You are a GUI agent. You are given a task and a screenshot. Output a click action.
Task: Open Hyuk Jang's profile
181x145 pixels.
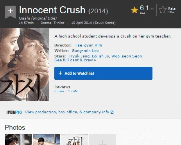coord(79,56)
